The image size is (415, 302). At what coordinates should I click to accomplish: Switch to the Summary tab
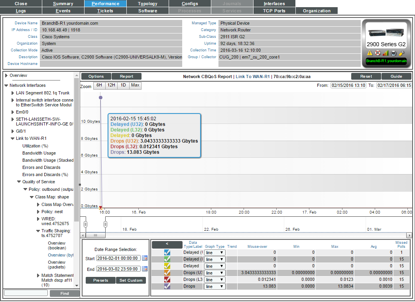coord(63,4)
